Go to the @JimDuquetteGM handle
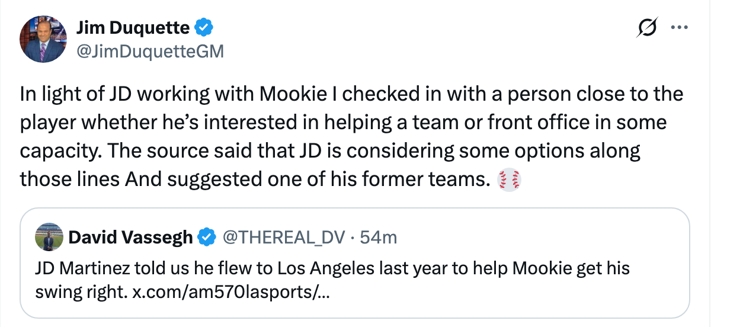The height and width of the screenshot is (327, 743). 150,52
